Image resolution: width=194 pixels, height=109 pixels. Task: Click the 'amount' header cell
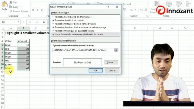[23, 41]
